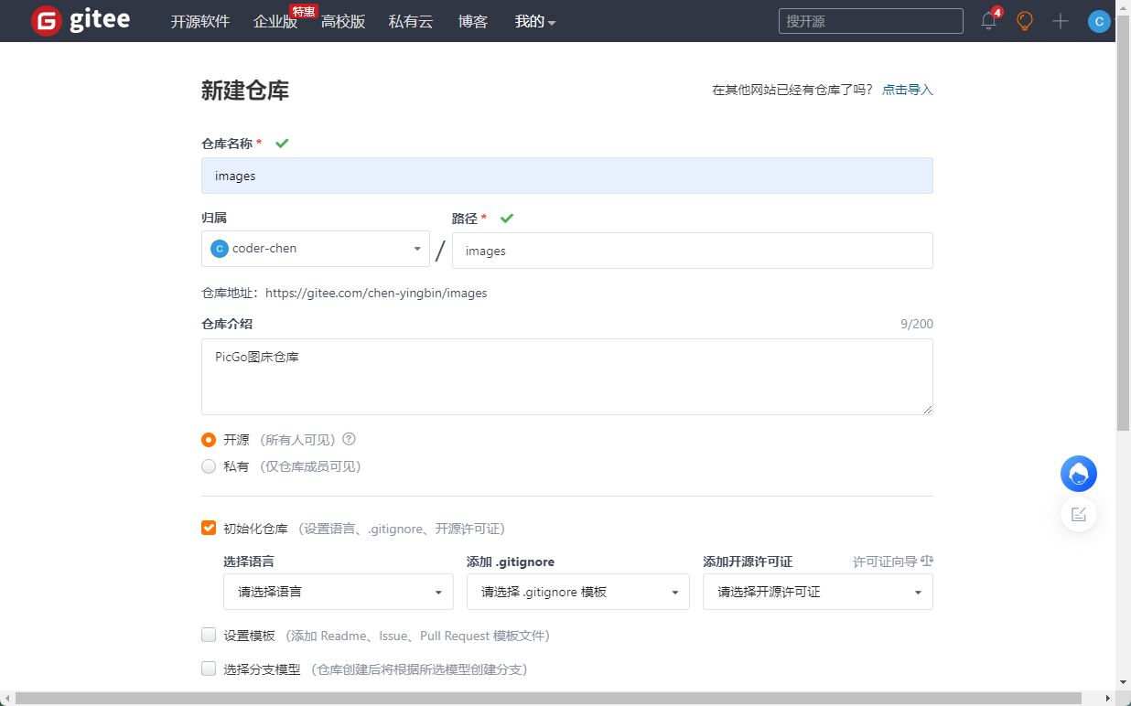Uncheck the 初始化仓库 checkbox

coord(209,528)
